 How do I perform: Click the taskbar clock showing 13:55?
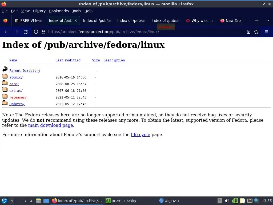point(267,201)
